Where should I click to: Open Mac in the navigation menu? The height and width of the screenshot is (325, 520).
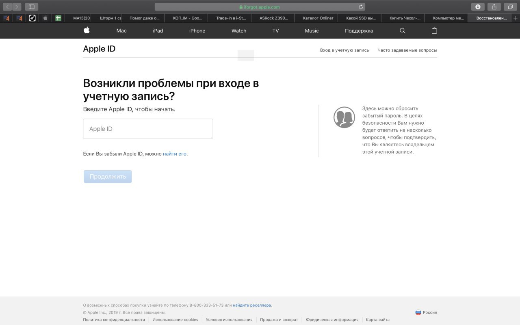pyautogui.click(x=121, y=31)
